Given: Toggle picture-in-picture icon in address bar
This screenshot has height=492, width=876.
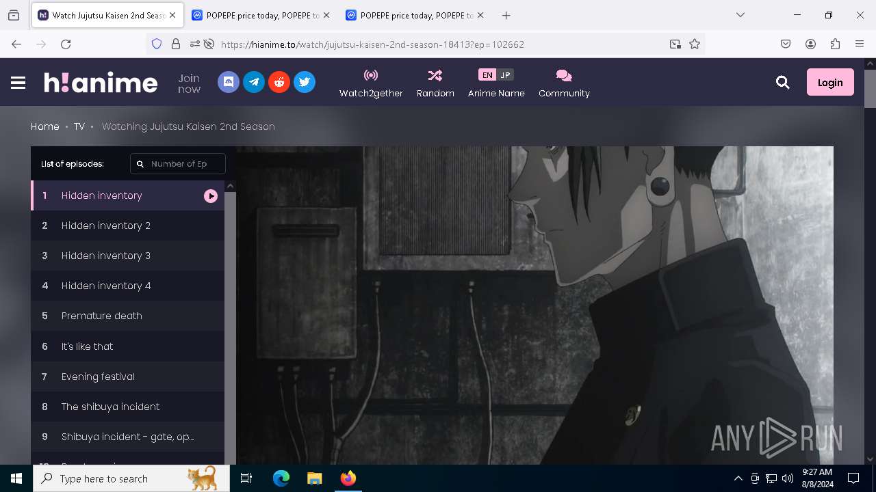Looking at the screenshot, I should [675, 44].
